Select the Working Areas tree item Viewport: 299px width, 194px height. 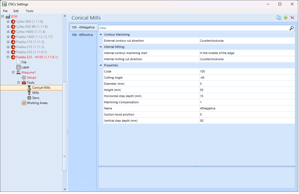(x=37, y=103)
